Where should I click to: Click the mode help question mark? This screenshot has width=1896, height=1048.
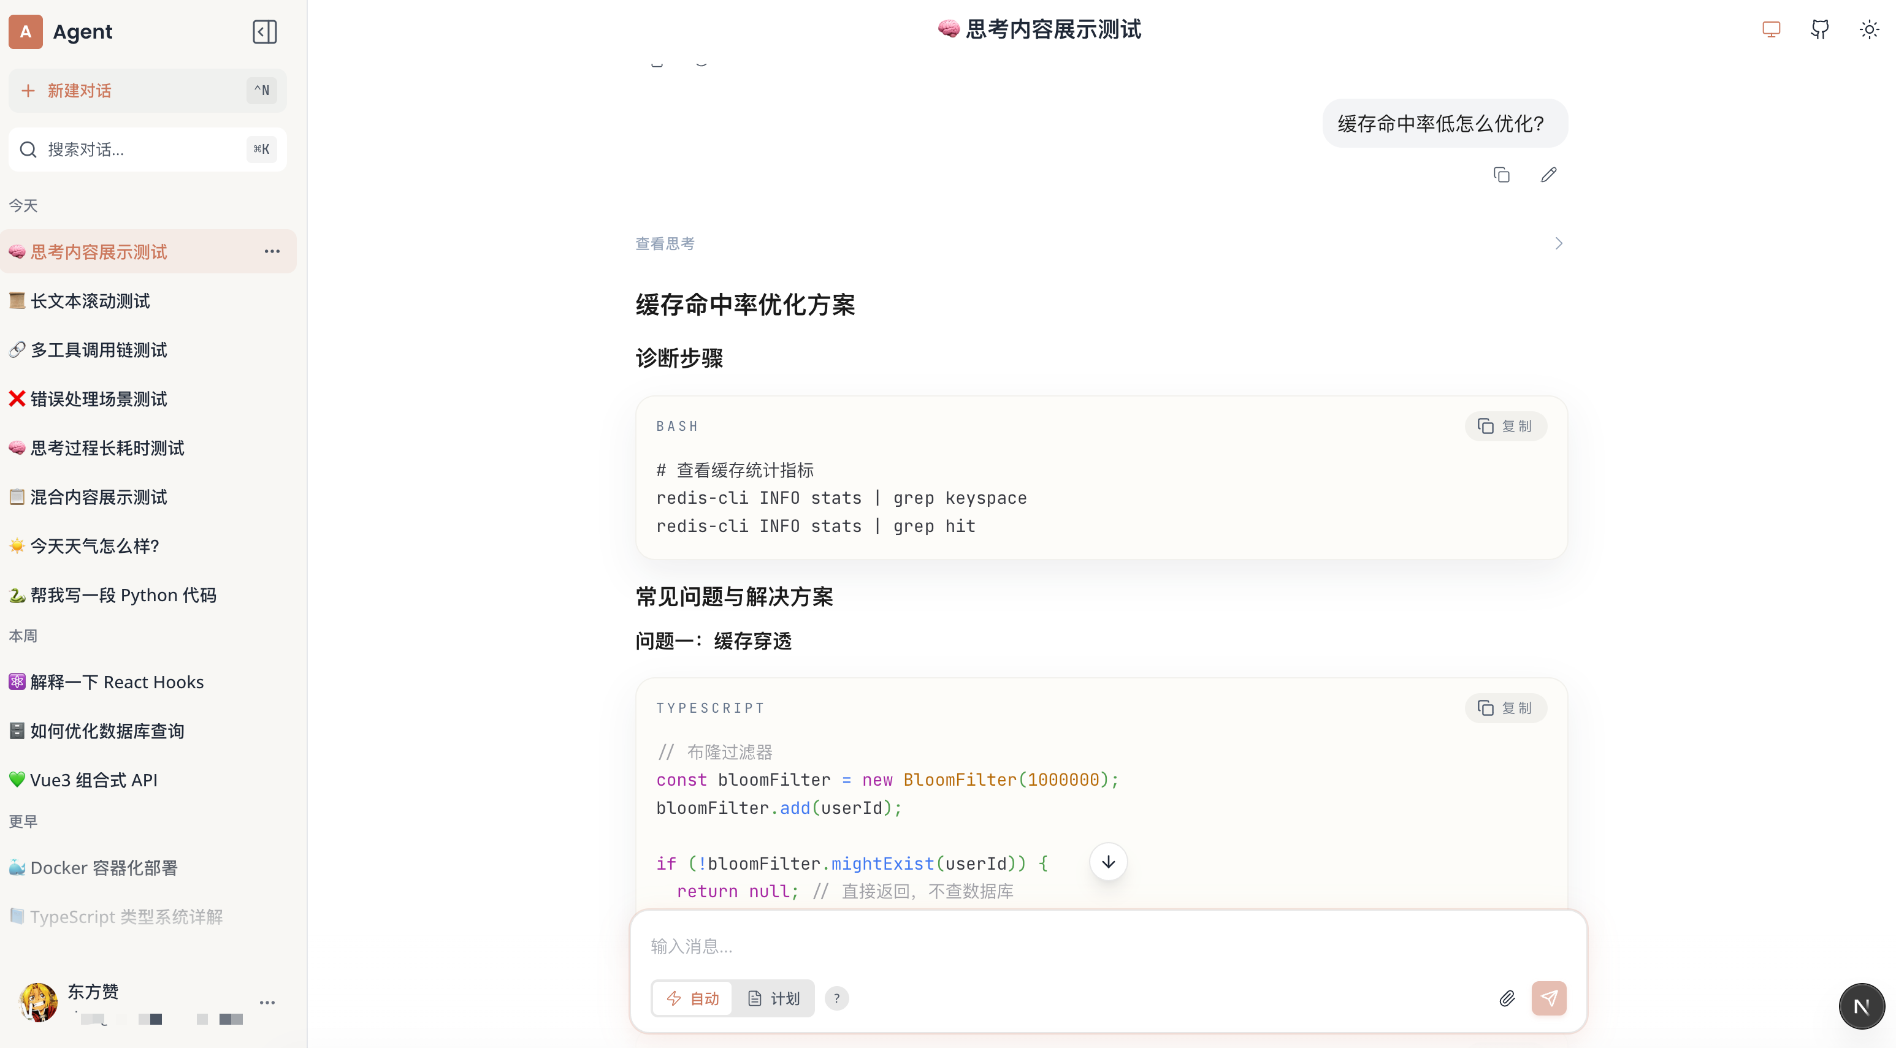pyautogui.click(x=836, y=998)
